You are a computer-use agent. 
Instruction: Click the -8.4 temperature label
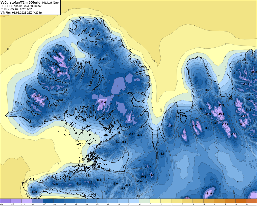105,37
